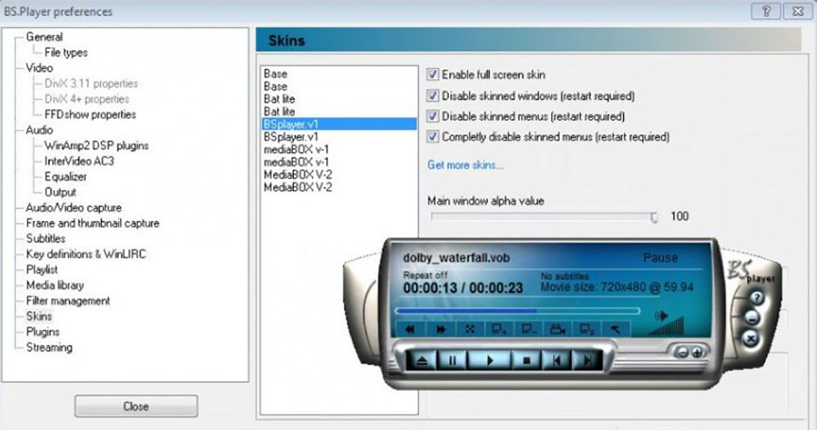
Task: Uncheck Disable skinned menus restart required
Action: [x=433, y=116]
